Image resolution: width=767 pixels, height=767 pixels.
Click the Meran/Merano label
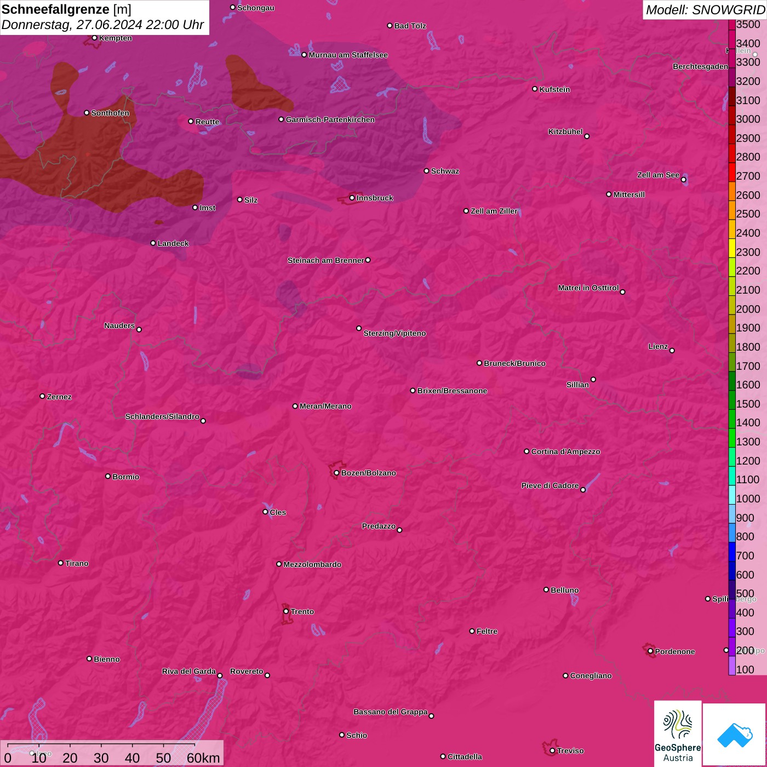point(325,406)
